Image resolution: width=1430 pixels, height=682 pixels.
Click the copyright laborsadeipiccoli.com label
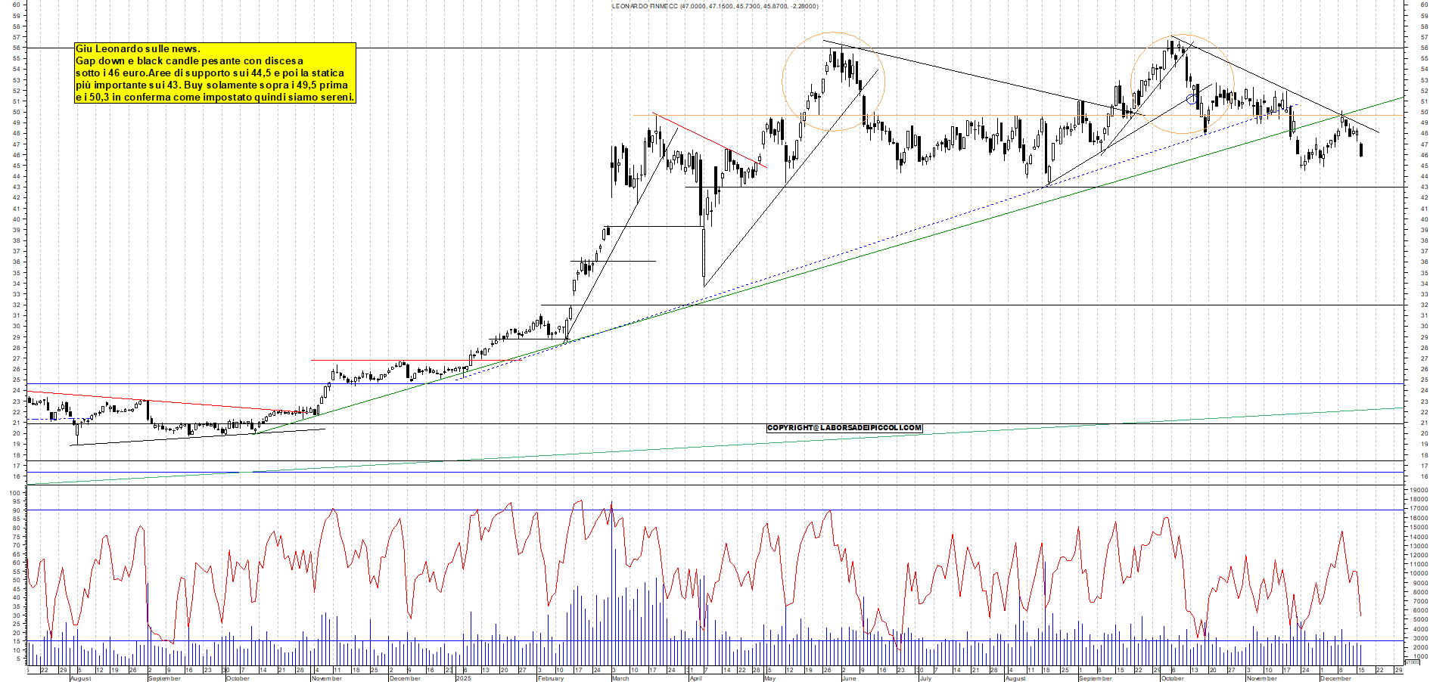click(844, 428)
